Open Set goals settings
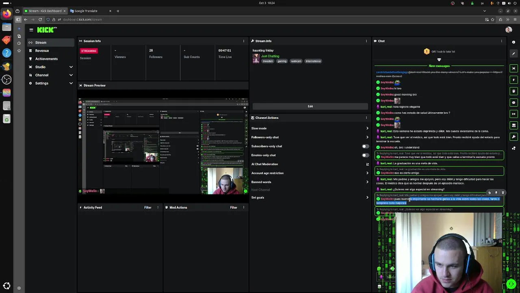The image size is (520, 293). (310, 197)
